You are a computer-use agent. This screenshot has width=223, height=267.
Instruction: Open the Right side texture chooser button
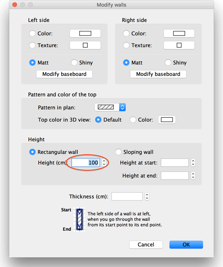179,45
